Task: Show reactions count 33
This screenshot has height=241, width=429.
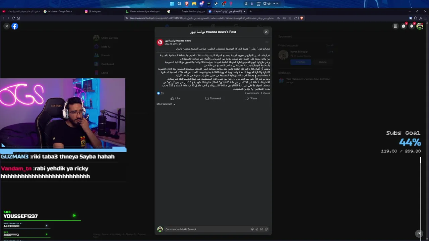Action: [160, 93]
